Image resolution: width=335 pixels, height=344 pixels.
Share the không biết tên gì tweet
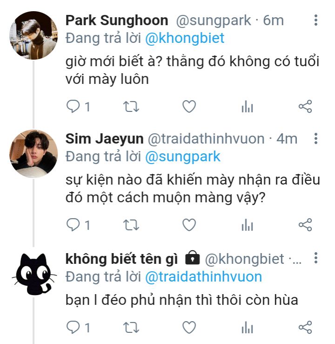click(x=305, y=327)
